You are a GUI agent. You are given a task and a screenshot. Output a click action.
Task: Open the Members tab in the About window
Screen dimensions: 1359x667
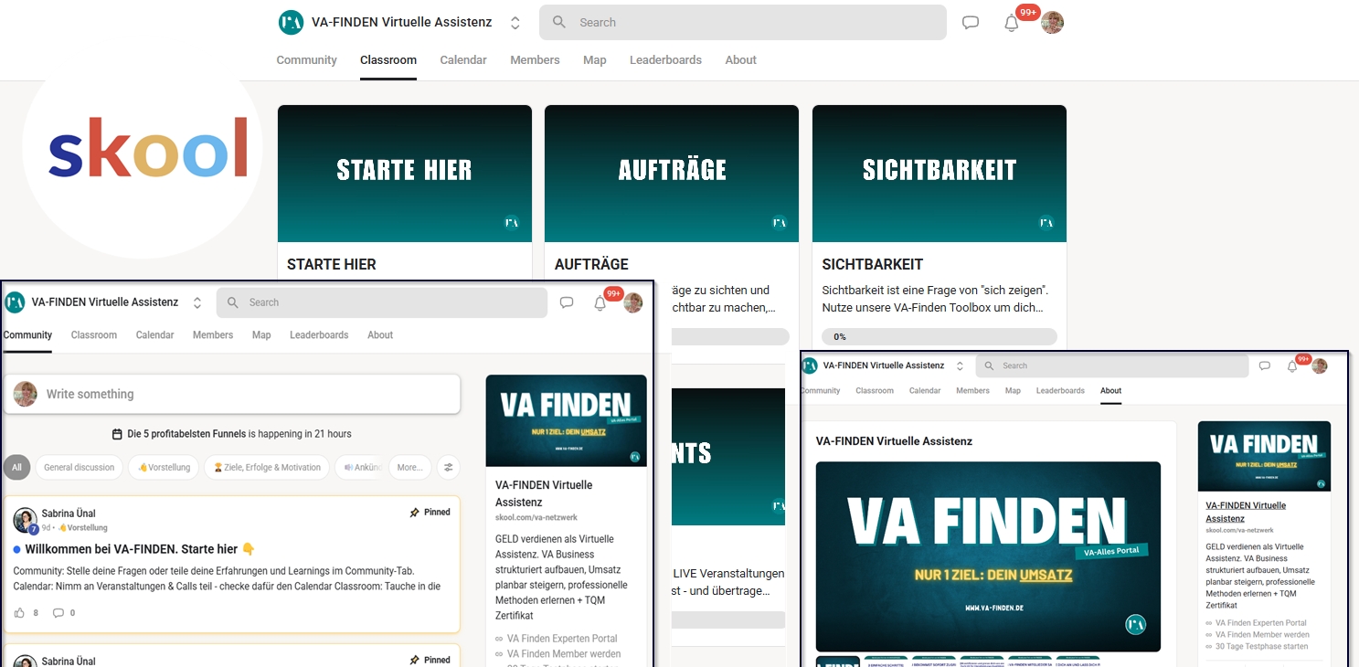pos(972,390)
